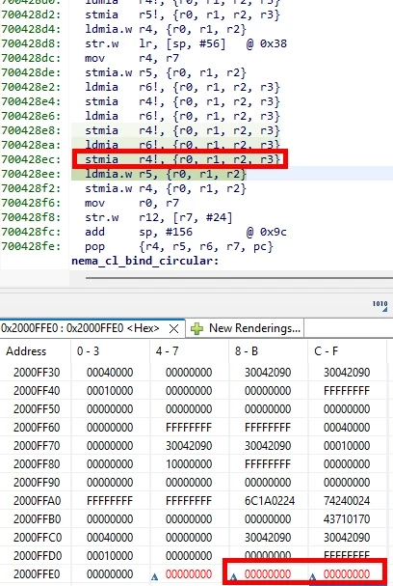Open the New Renderings tab

click(x=245, y=328)
